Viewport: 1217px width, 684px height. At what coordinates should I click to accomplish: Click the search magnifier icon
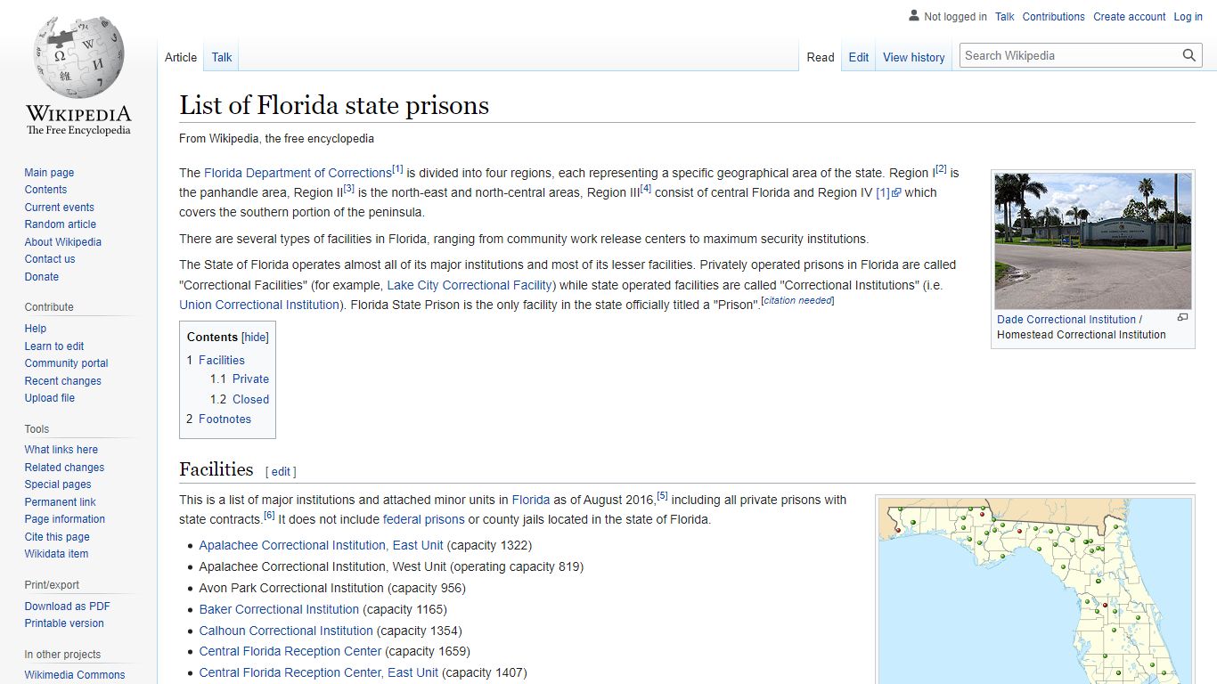point(1189,55)
